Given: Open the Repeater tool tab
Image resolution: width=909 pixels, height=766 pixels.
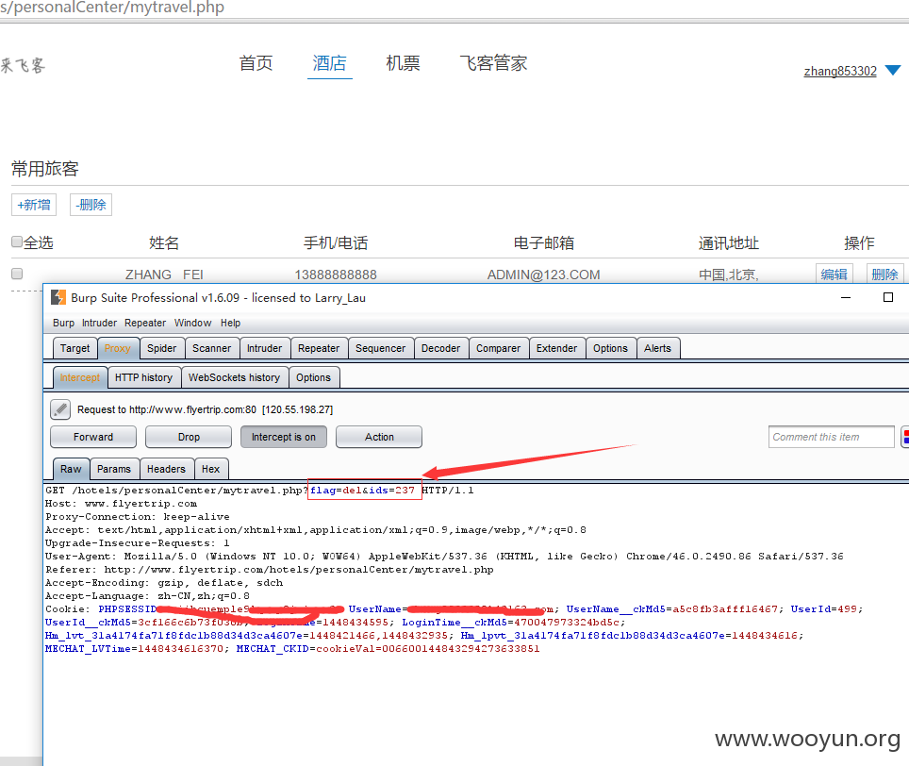Looking at the screenshot, I should [319, 348].
